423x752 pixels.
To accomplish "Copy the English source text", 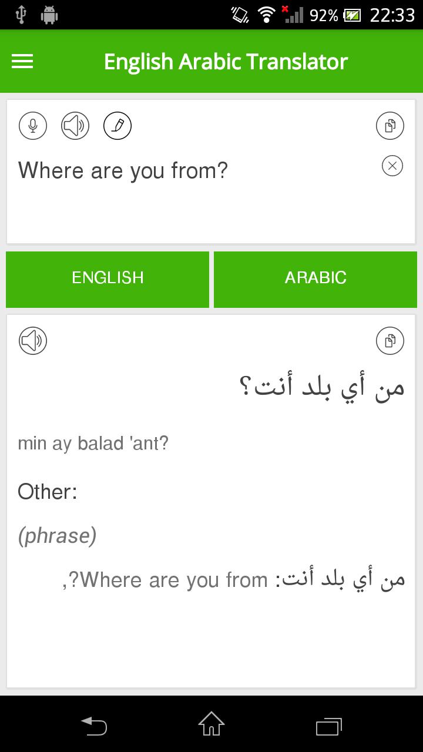I will (390, 126).
